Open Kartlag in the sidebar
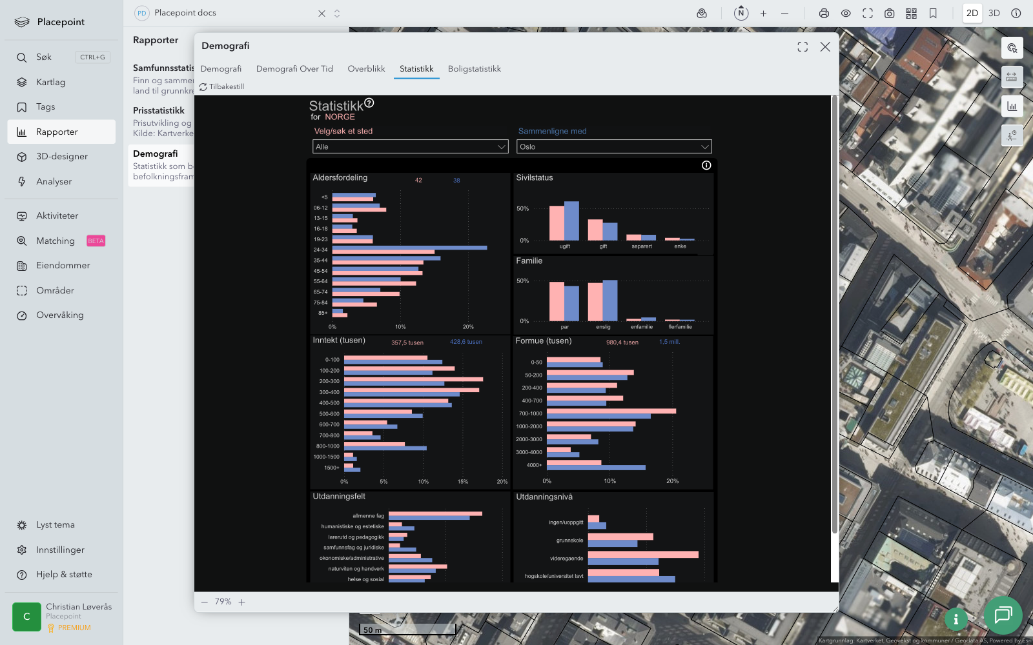The height and width of the screenshot is (645, 1033). [x=51, y=83]
